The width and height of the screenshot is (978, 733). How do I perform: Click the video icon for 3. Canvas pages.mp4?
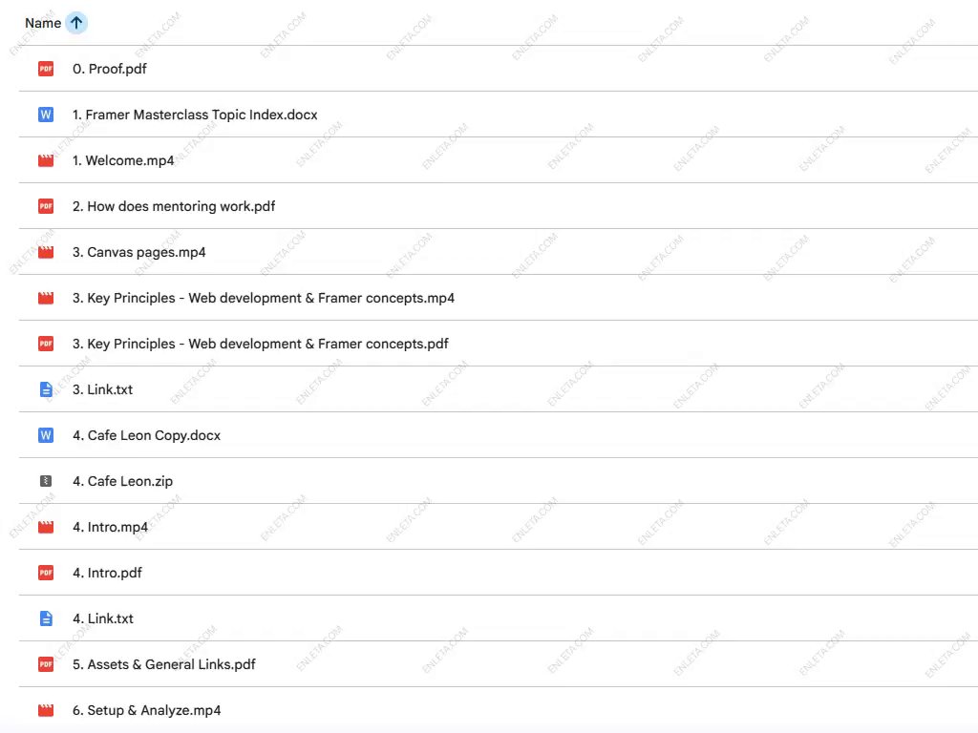[x=46, y=252]
